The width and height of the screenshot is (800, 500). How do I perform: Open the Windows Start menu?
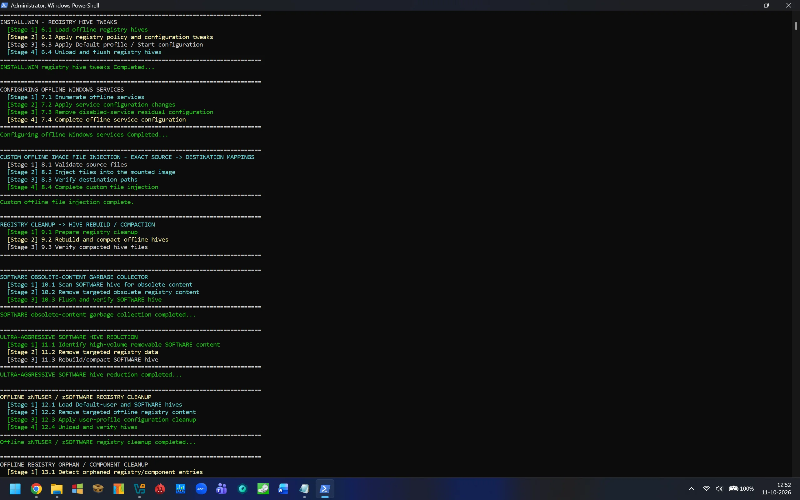pos(15,488)
